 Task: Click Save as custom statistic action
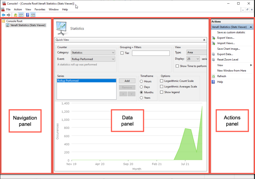point(231,32)
